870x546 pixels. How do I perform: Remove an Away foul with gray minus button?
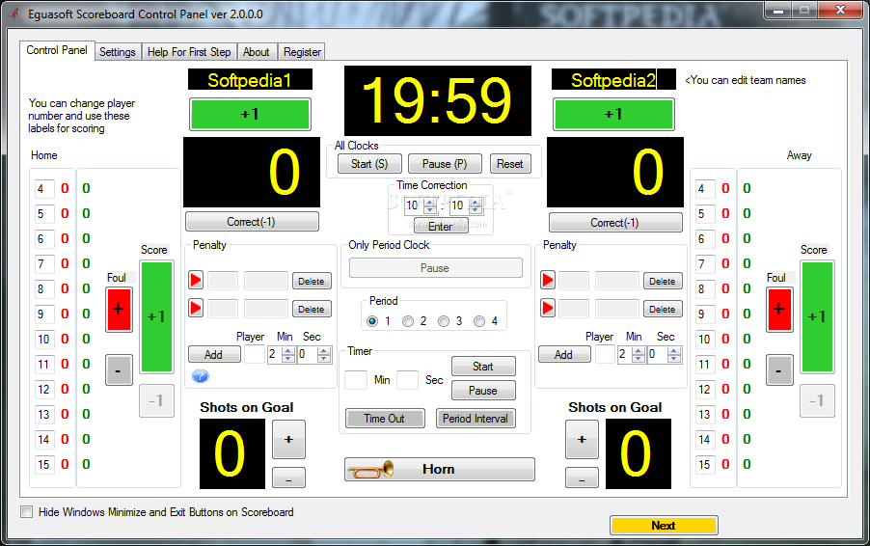tap(779, 370)
